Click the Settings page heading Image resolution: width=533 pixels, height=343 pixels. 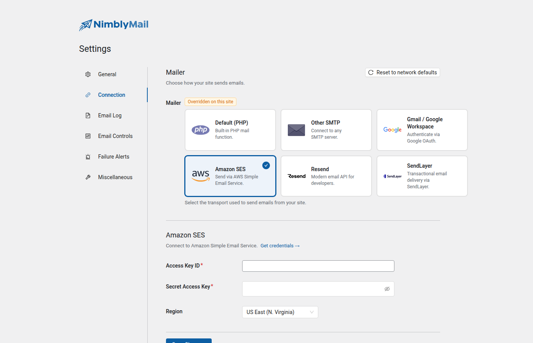95,49
